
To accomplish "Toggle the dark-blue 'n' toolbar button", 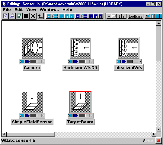I will 96,16.
